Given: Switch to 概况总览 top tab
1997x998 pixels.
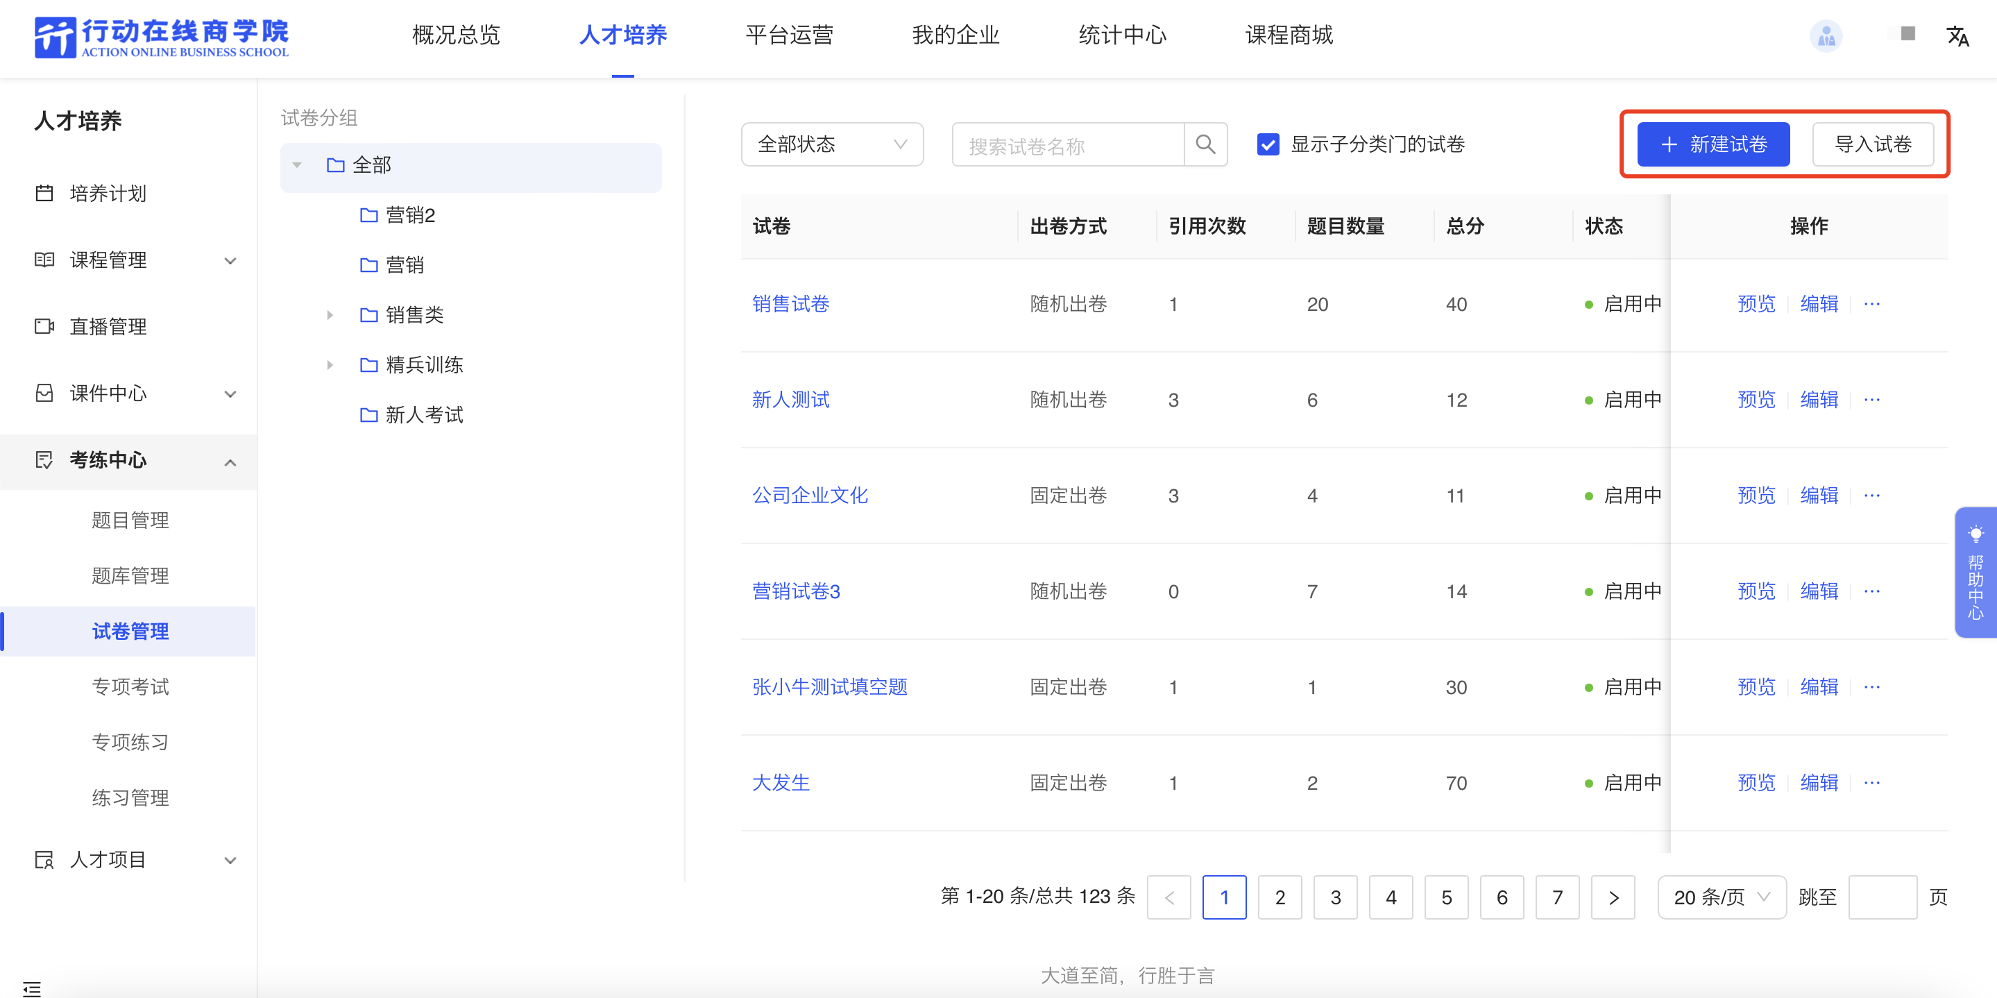Looking at the screenshot, I should 456,35.
